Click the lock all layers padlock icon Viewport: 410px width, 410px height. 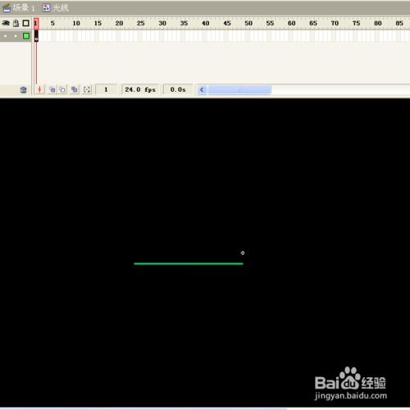[16, 23]
